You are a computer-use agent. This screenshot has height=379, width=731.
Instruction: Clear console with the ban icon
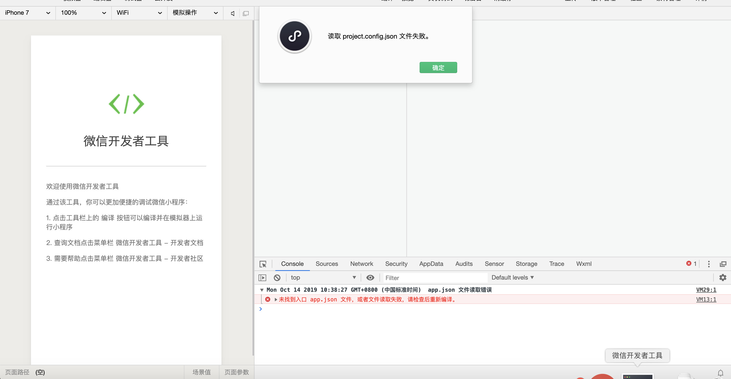(x=277, y=278)
